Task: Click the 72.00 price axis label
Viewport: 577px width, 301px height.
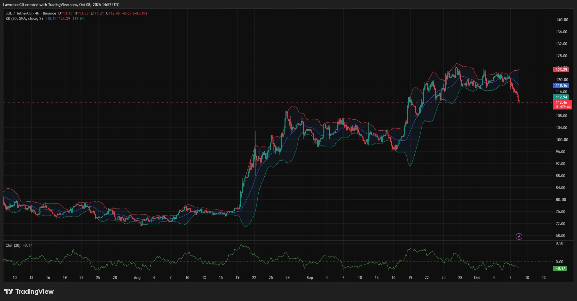Action: coord(561,224)
